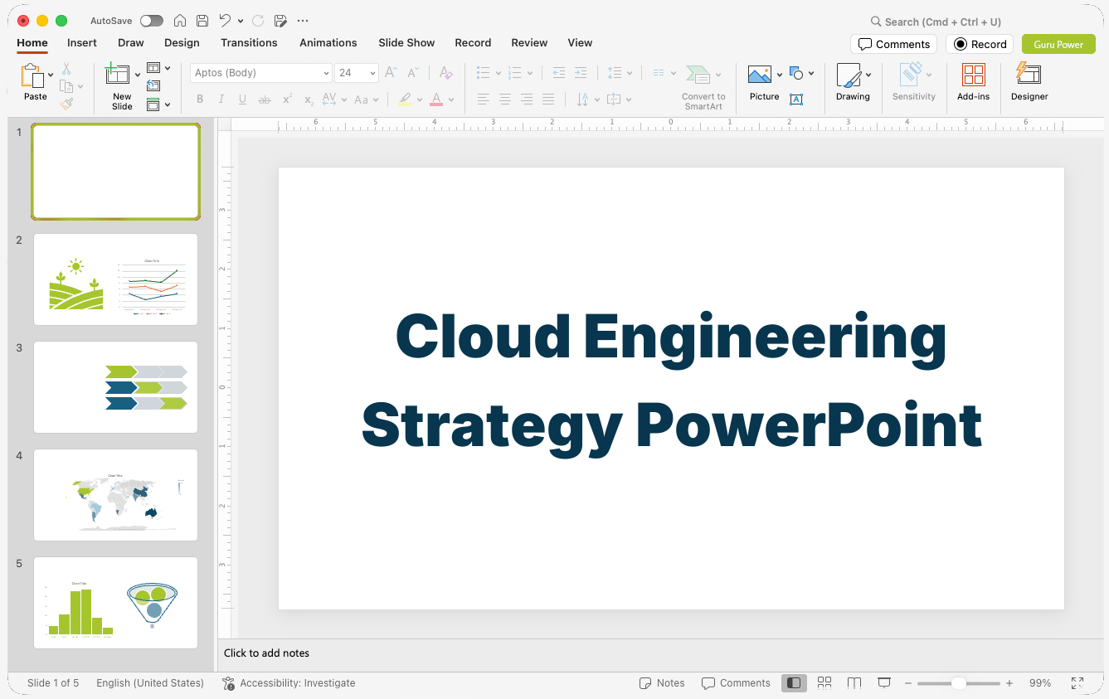Reset the slide layout icon
Screen dimensions: 1109x699
[x=153, y=85]
